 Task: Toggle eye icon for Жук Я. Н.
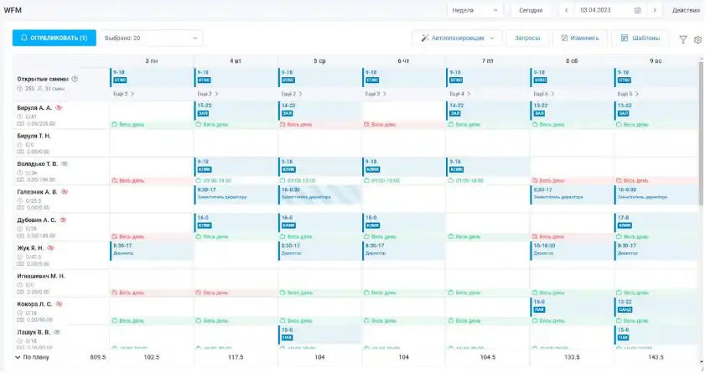[x=50, y=248]
